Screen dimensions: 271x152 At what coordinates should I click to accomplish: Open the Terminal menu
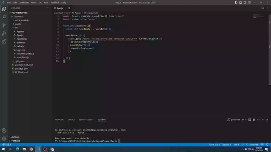[x=55, y=3]
